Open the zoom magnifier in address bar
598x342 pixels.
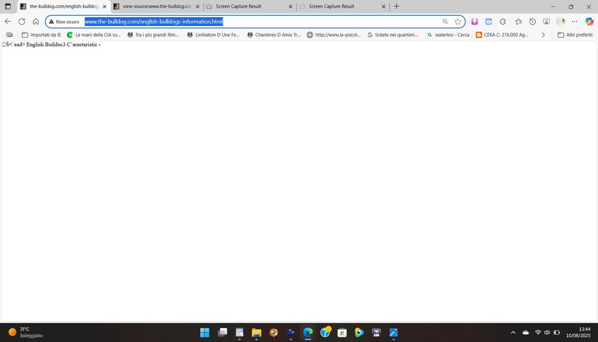point(445,21)
